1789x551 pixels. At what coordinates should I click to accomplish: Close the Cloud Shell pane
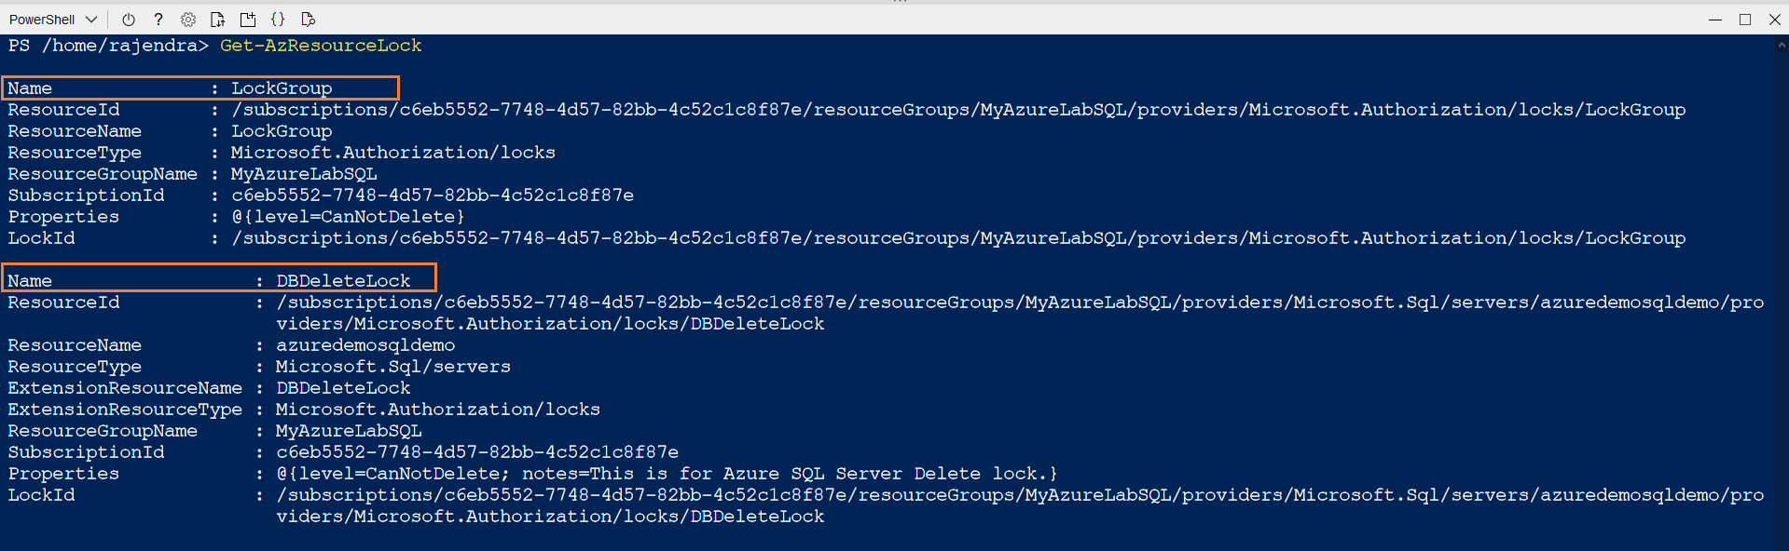1775,20
